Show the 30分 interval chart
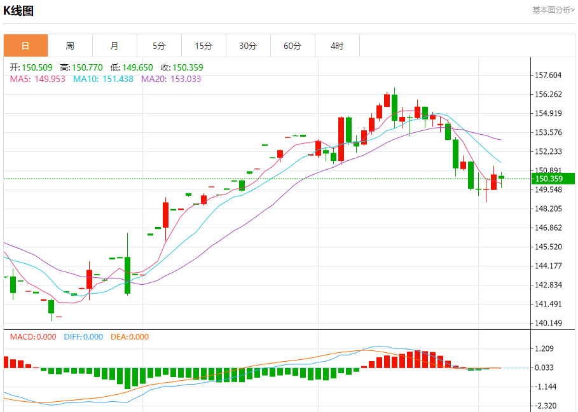The image size is (578, 412). [248, 46]
